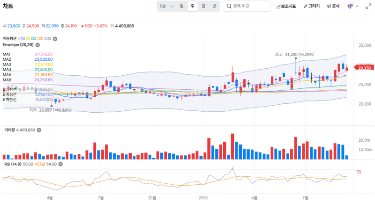Click the 20-period moving average label

[28, 39]
